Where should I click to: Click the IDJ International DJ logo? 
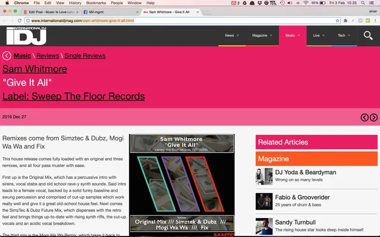coord(26,36)
